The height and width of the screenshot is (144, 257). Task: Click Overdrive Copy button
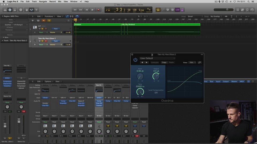pos(164,62)
